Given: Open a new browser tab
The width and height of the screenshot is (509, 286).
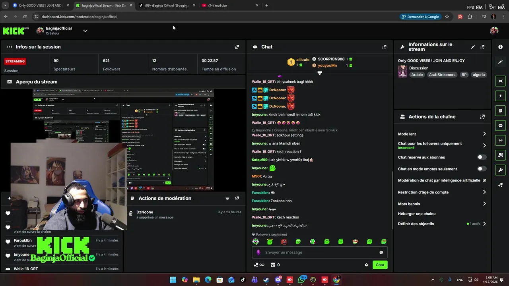Looking at the screenshot, I should pos(266,6).
